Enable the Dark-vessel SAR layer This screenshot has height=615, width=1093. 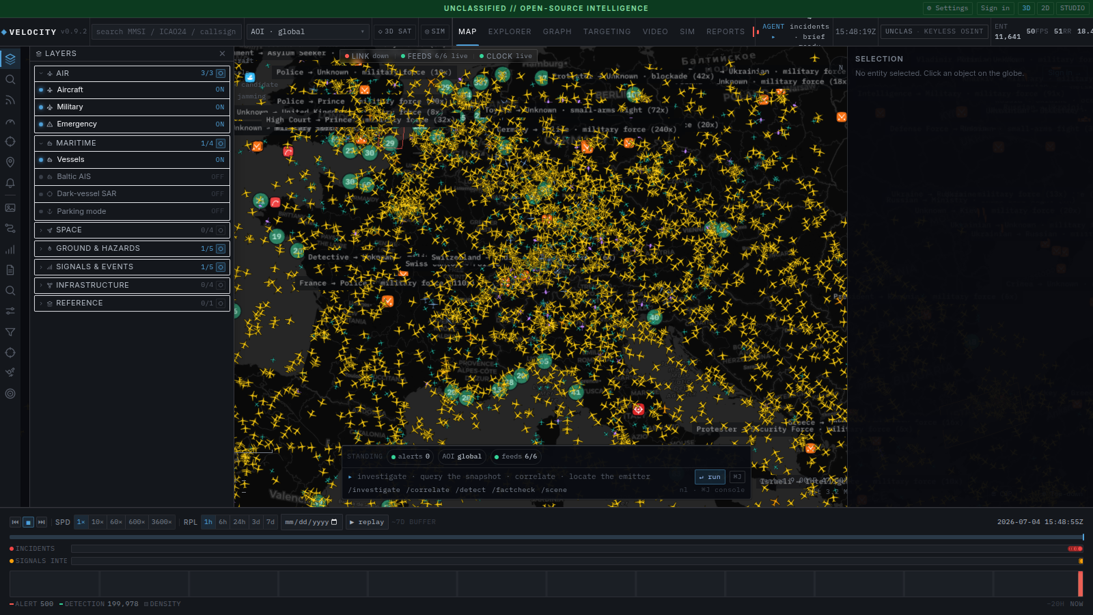[x=132, y=194]
